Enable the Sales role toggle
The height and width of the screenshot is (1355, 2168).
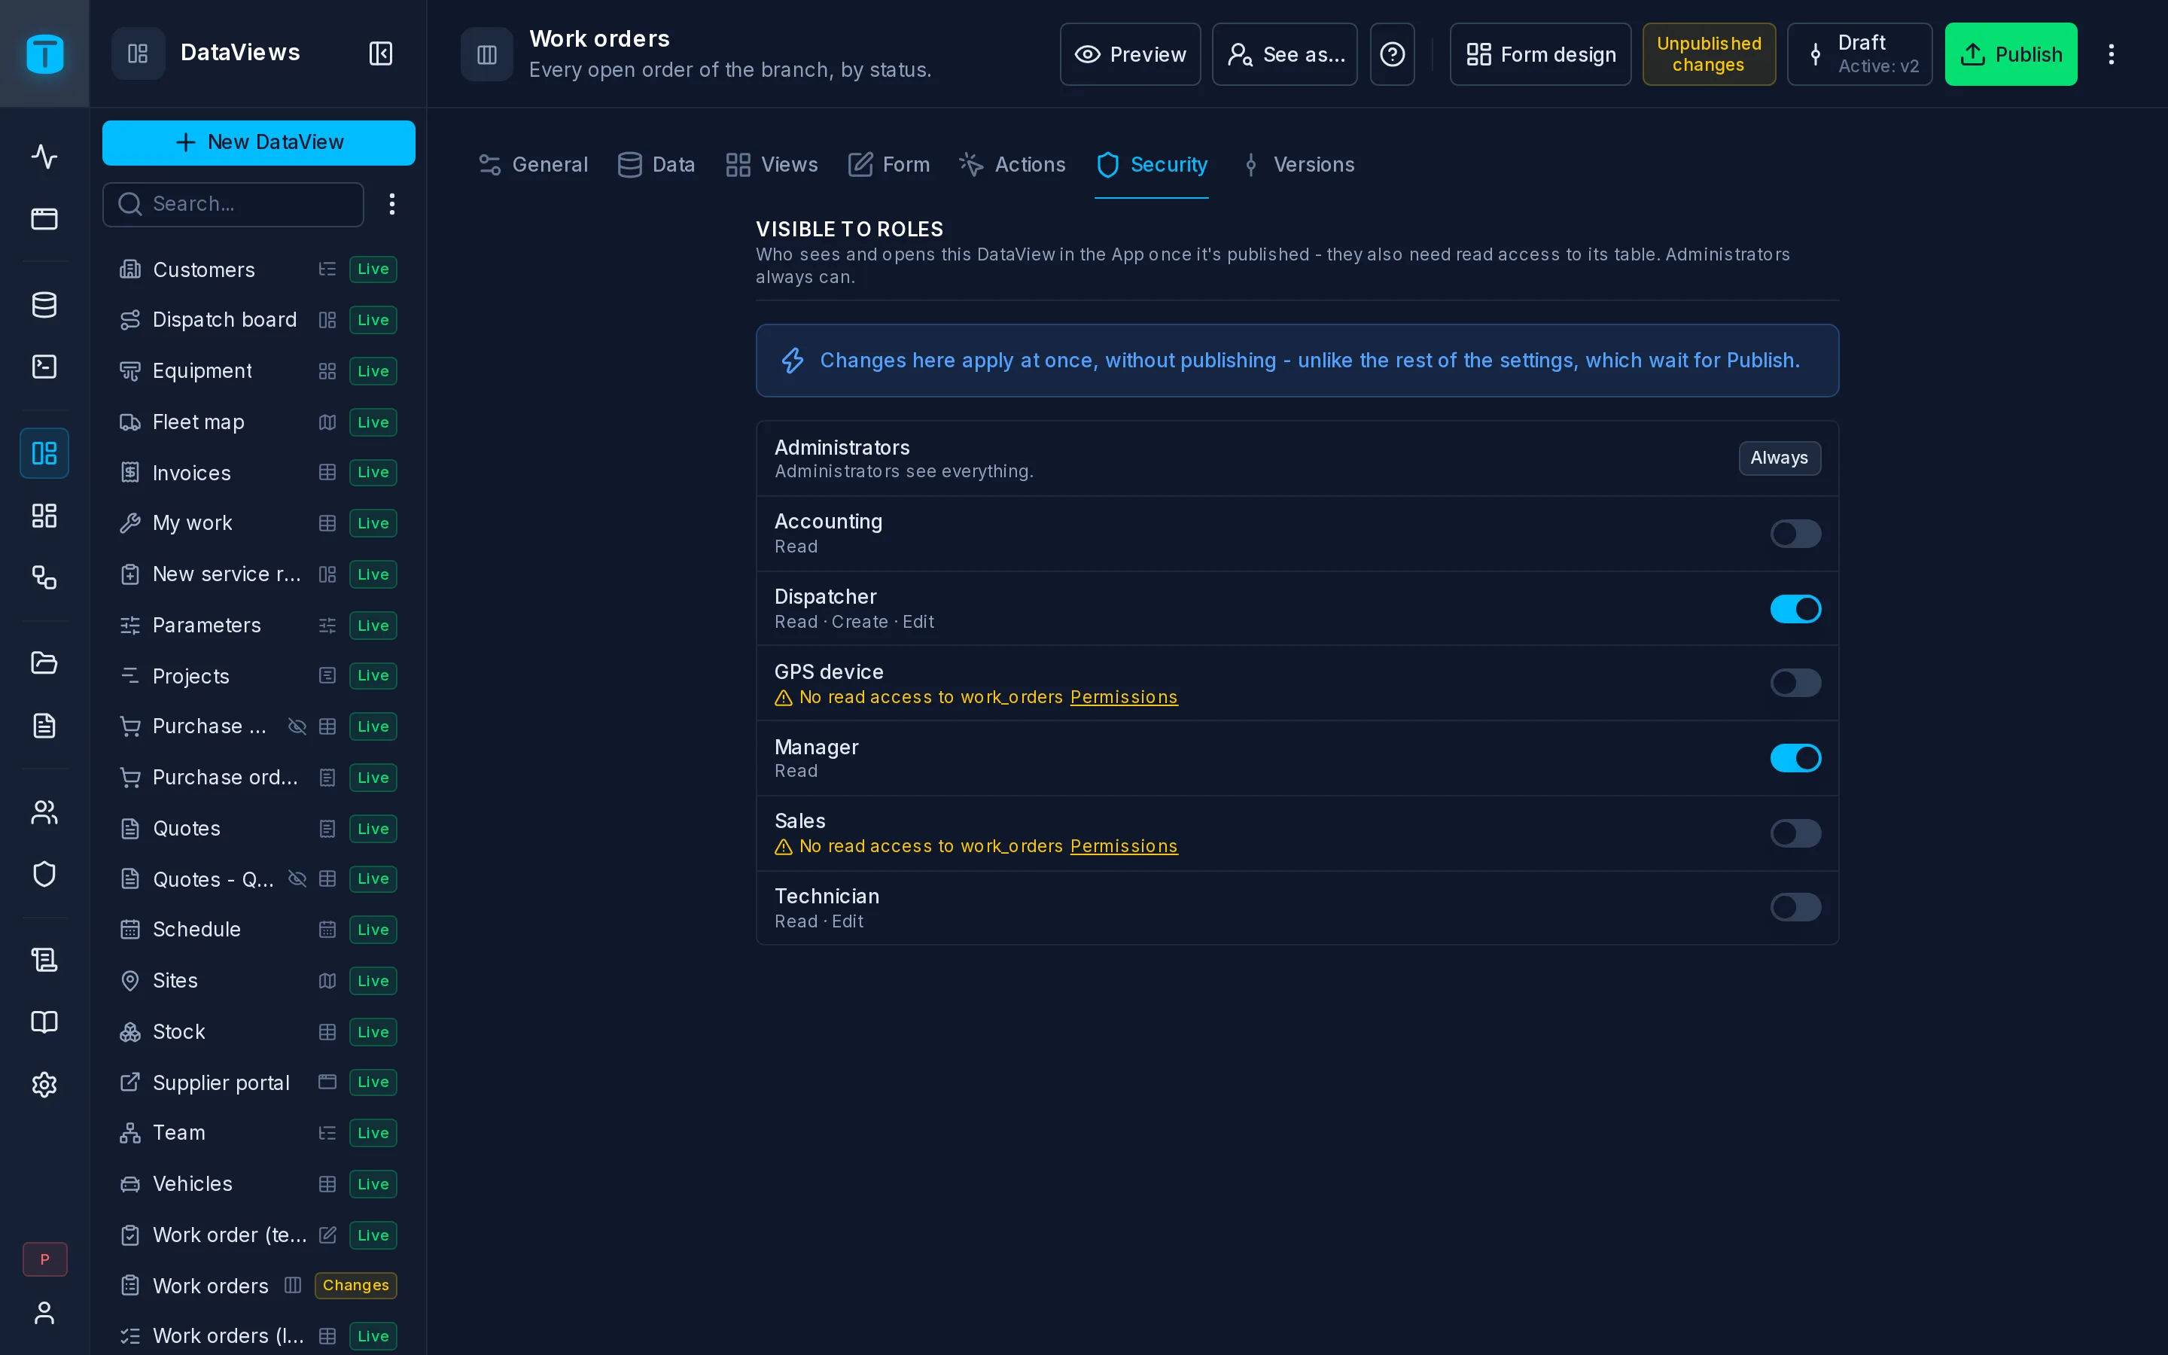tap(1795, 833)
